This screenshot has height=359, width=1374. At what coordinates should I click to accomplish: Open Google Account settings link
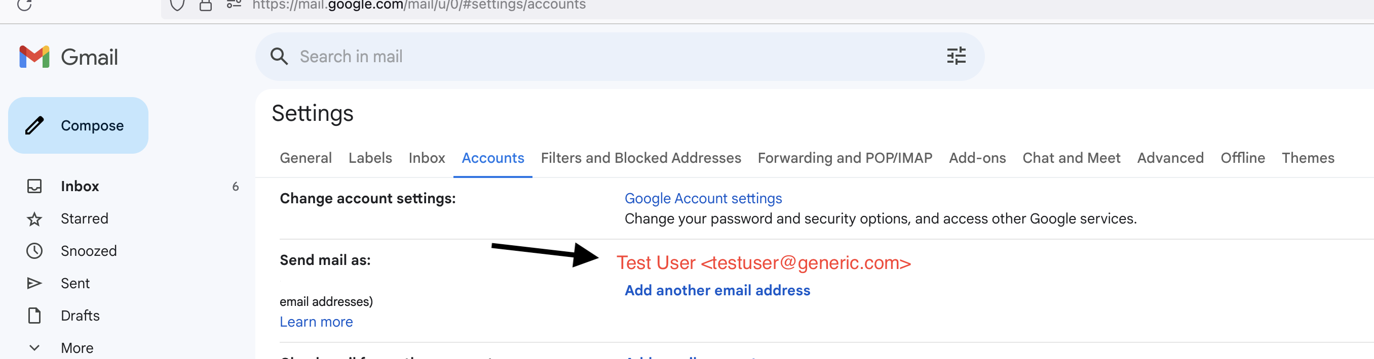pos(703,199)
